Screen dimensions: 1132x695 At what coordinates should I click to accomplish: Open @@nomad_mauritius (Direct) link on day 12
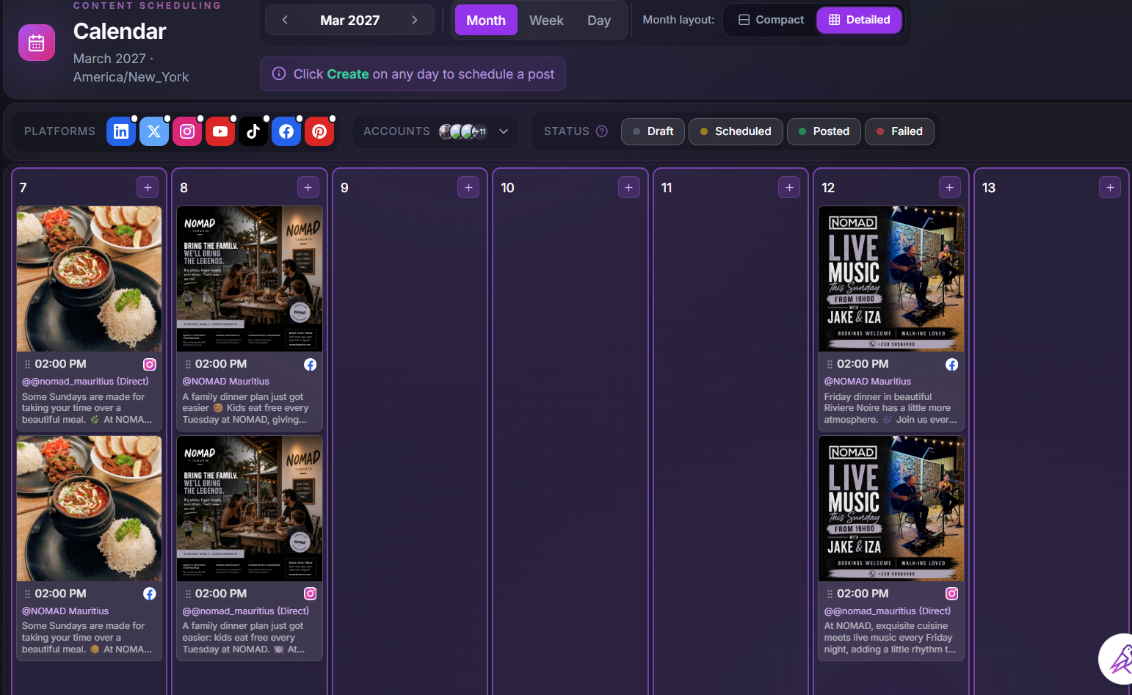pyautogui.click(x=888, y=611)
